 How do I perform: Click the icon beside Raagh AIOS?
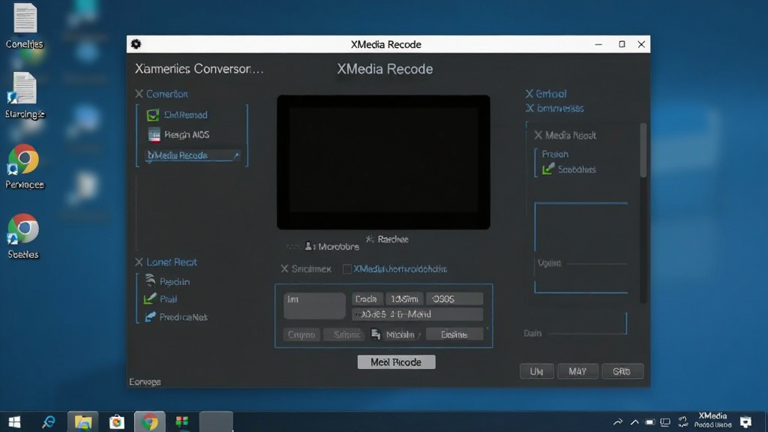coord(154,135)
